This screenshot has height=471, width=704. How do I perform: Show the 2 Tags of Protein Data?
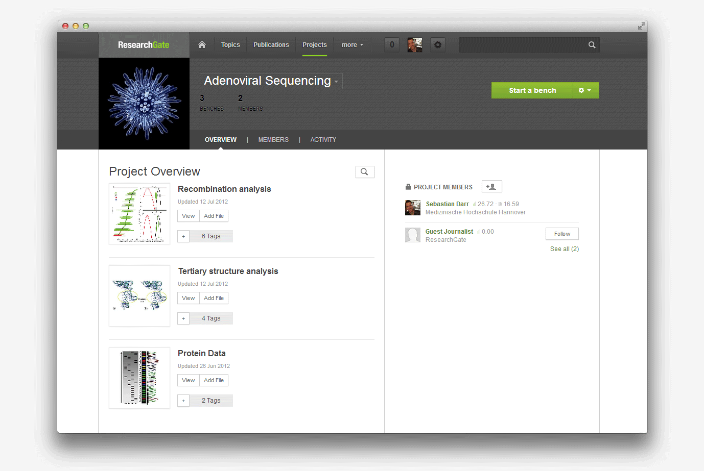pos(211,401)
